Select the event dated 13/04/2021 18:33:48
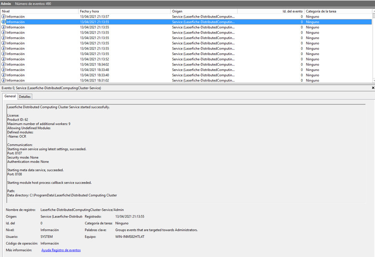 (186, 70)
